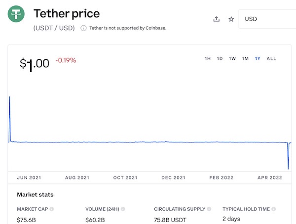Click the Tether price heading

pos(67,14)
